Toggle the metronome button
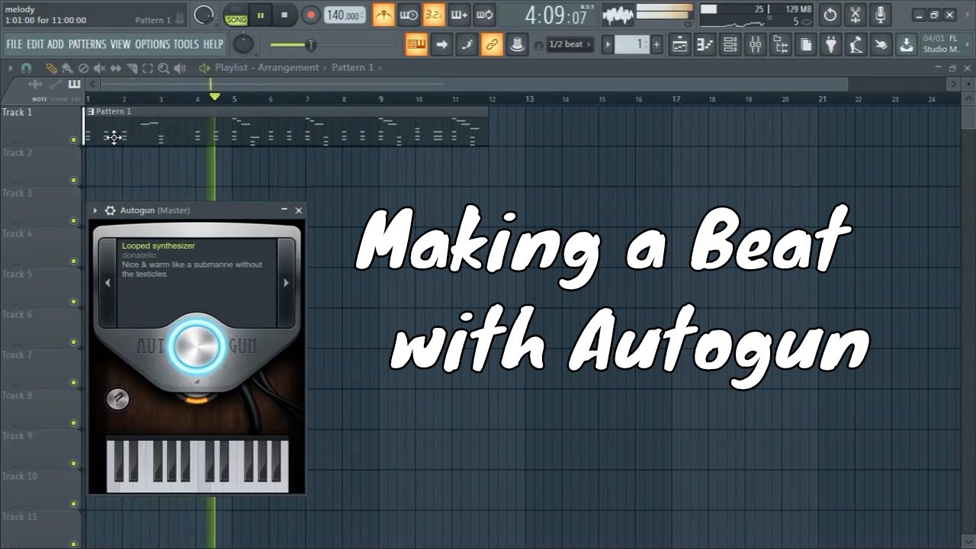 pyautogui.click(x=384, y=14)
